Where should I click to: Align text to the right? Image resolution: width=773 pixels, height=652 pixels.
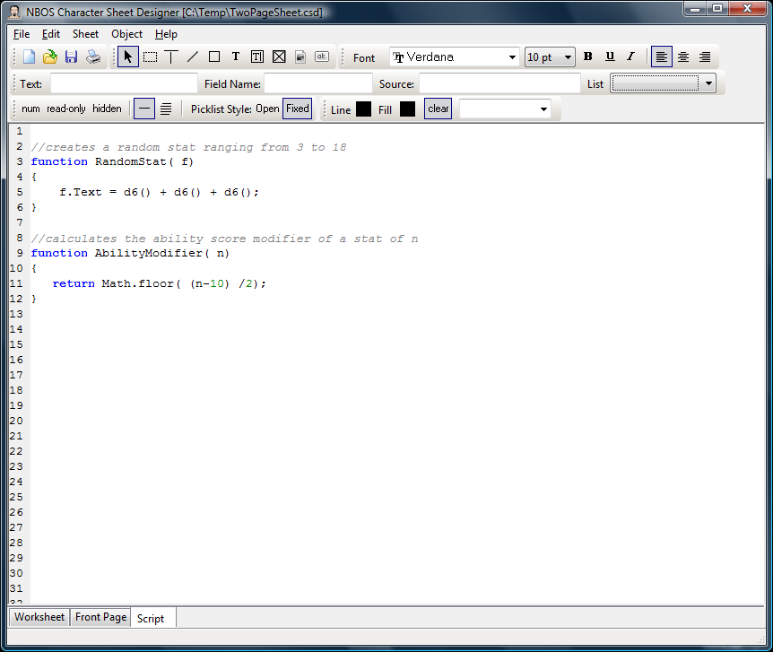coord(705,57)
